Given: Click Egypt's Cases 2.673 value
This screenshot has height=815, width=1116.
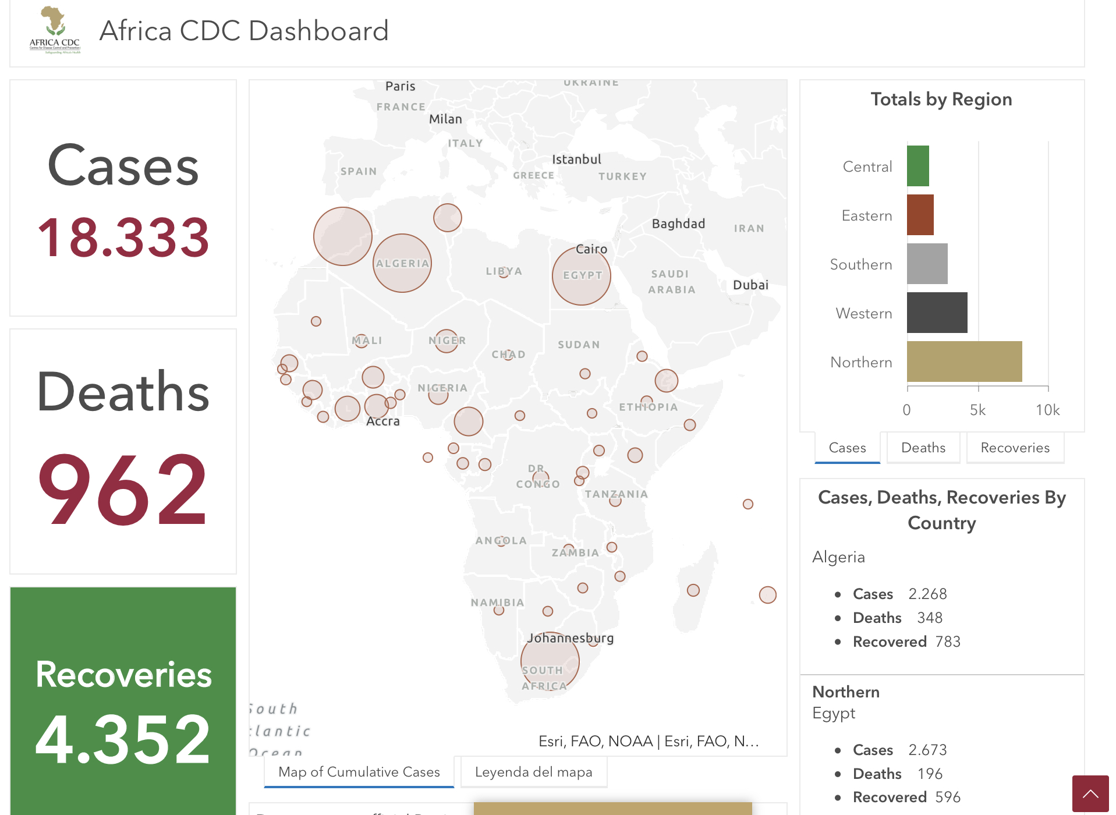Looking at the screenshot, I should (927, 750).
